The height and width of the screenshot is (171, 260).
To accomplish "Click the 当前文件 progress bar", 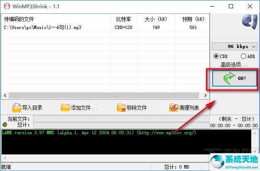I will point(121,119).
